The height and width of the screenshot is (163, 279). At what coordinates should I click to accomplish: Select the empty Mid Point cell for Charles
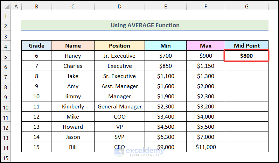tap(247, 66)
